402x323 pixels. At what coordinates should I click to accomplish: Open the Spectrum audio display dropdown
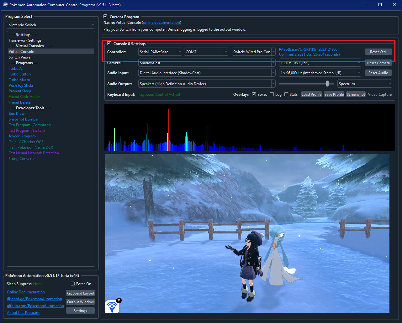pos(365,84)
